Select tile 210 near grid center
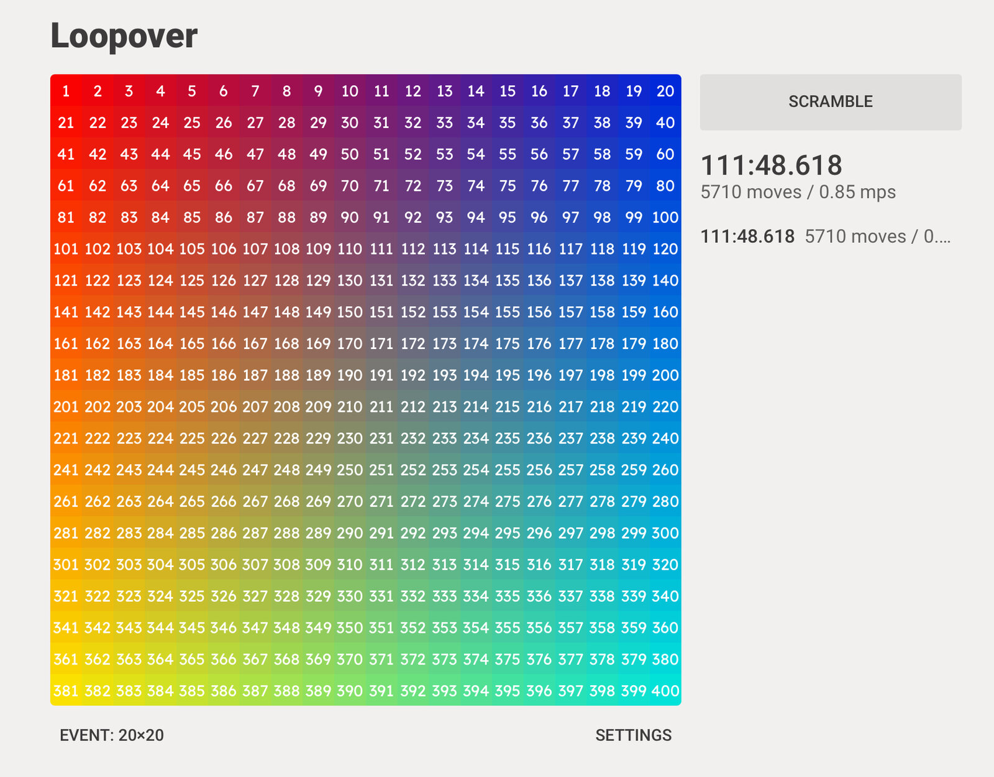The height and width of the screenshot is (777, 994). coord(350,406)
